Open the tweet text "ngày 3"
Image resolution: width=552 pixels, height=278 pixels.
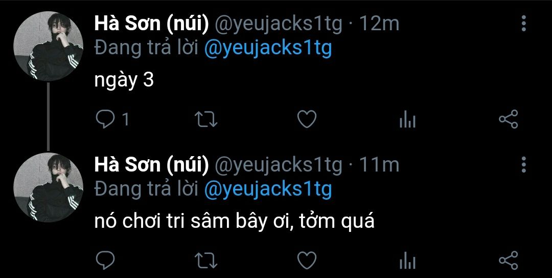(124, 80)
